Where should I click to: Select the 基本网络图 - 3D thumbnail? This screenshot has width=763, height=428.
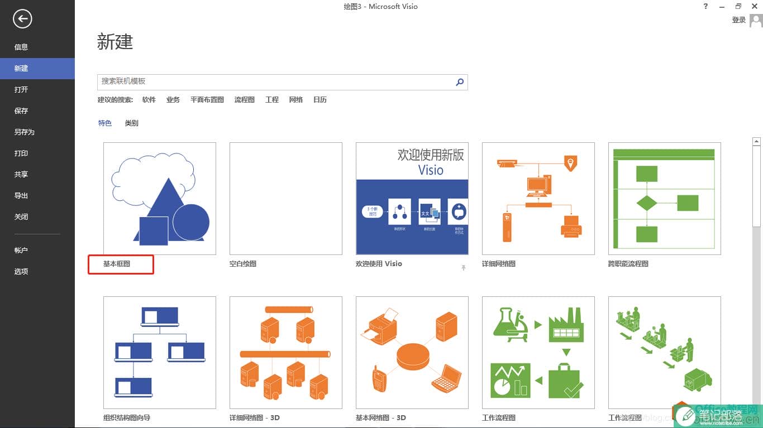(412, 353)
